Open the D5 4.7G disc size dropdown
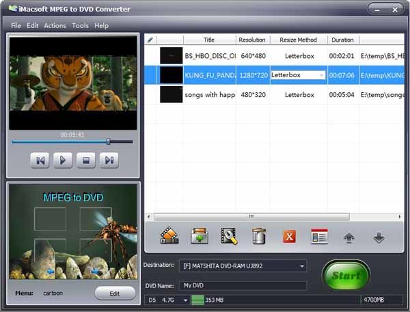410x312 pixels. point(185,300)
